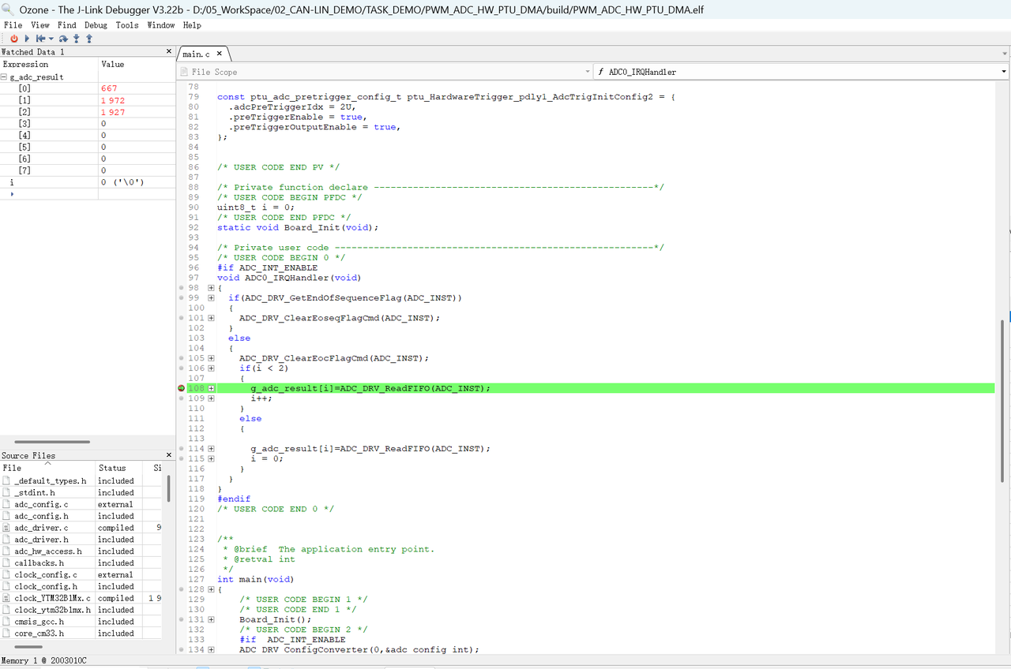
Task: Expand disassembly for line 98
Action: tap(211, 288)
